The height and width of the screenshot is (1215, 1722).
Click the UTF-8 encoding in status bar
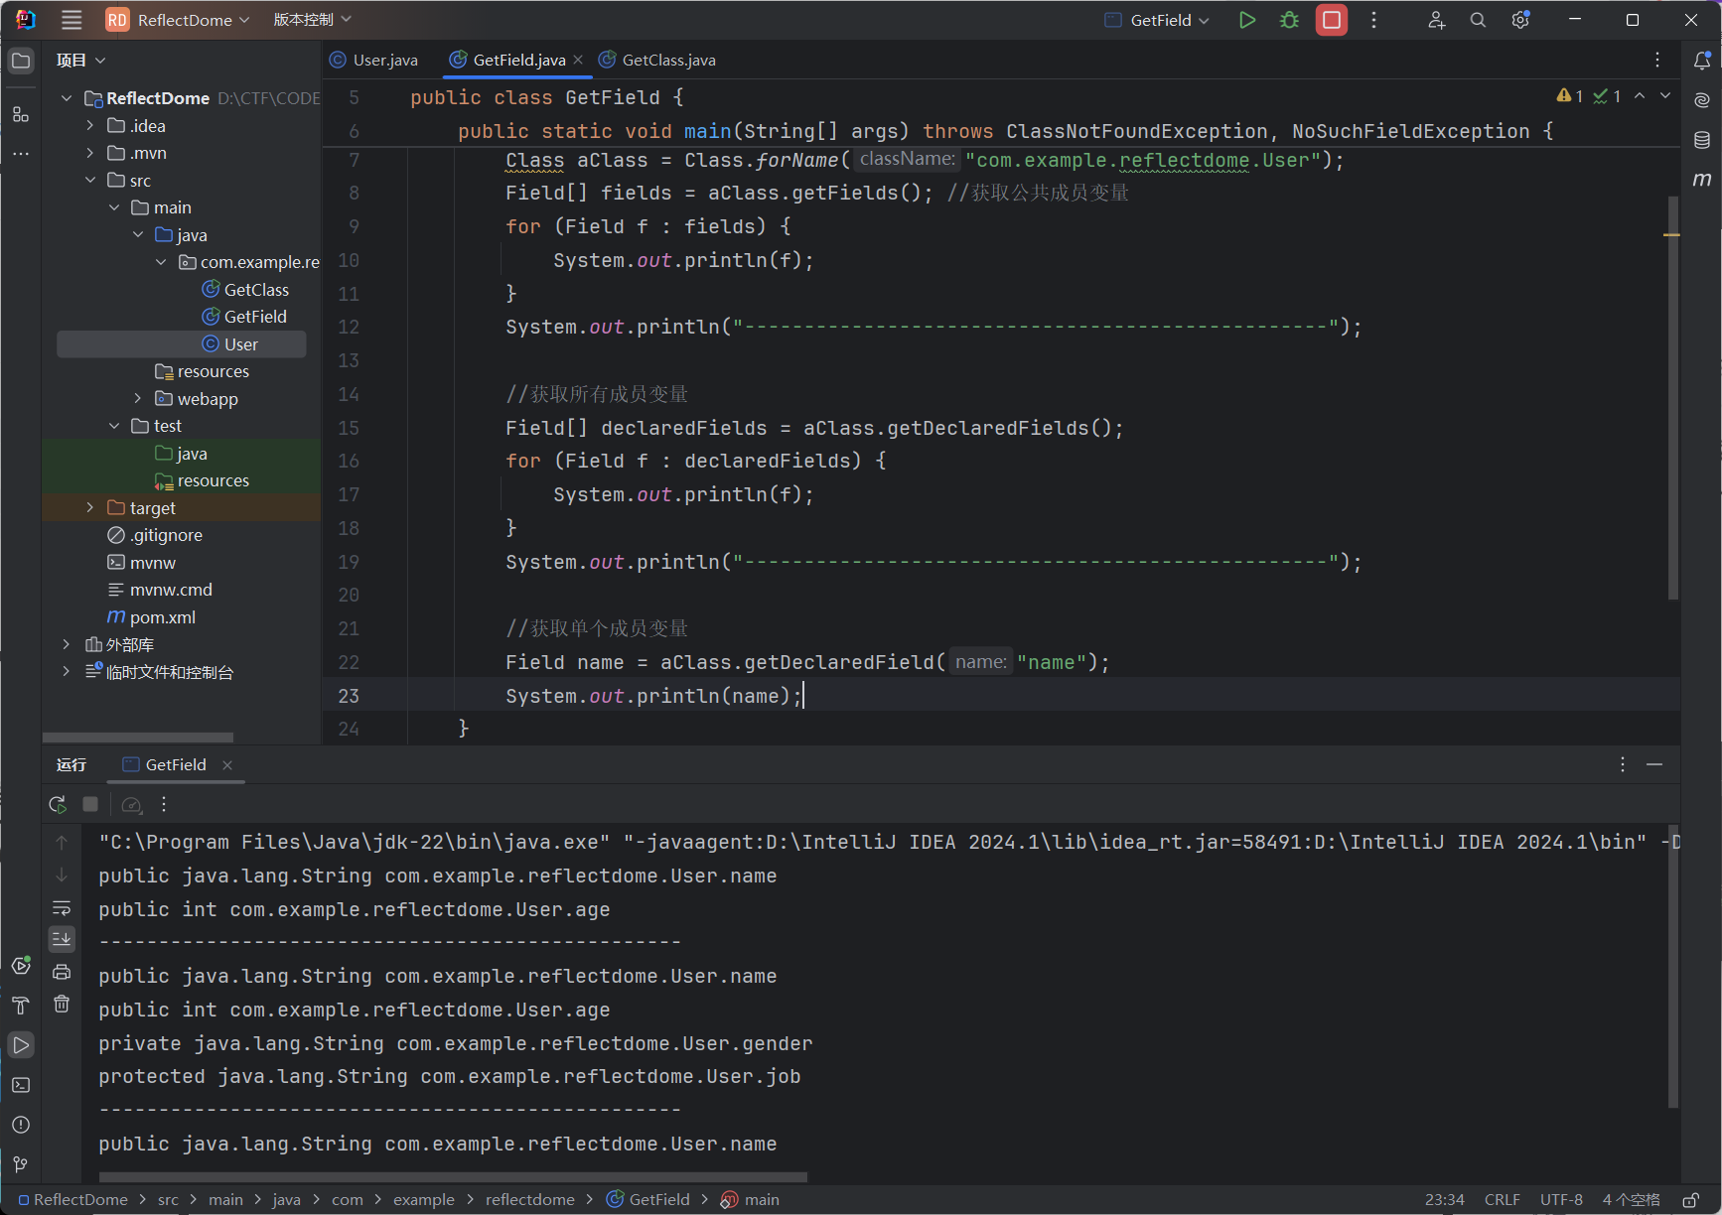click(x=1560, y=1200)
